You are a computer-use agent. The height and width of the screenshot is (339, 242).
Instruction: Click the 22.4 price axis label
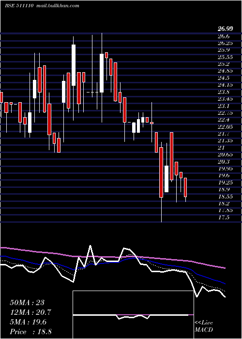(x=224, y=120)
